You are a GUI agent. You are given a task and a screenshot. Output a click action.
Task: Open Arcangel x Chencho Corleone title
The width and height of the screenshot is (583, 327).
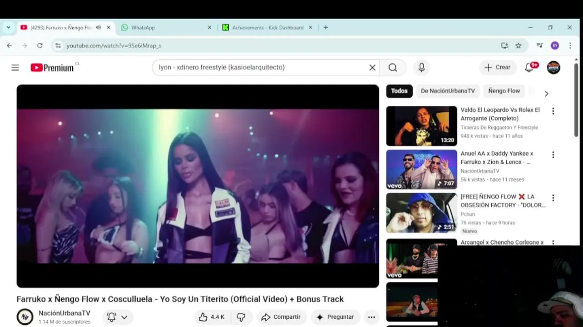(x=502, y=242)
